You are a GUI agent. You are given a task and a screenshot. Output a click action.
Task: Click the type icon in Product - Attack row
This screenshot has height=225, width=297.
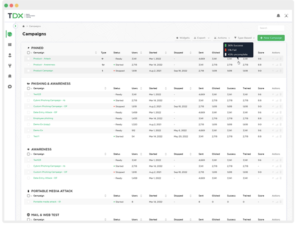[x=102, y=59]
